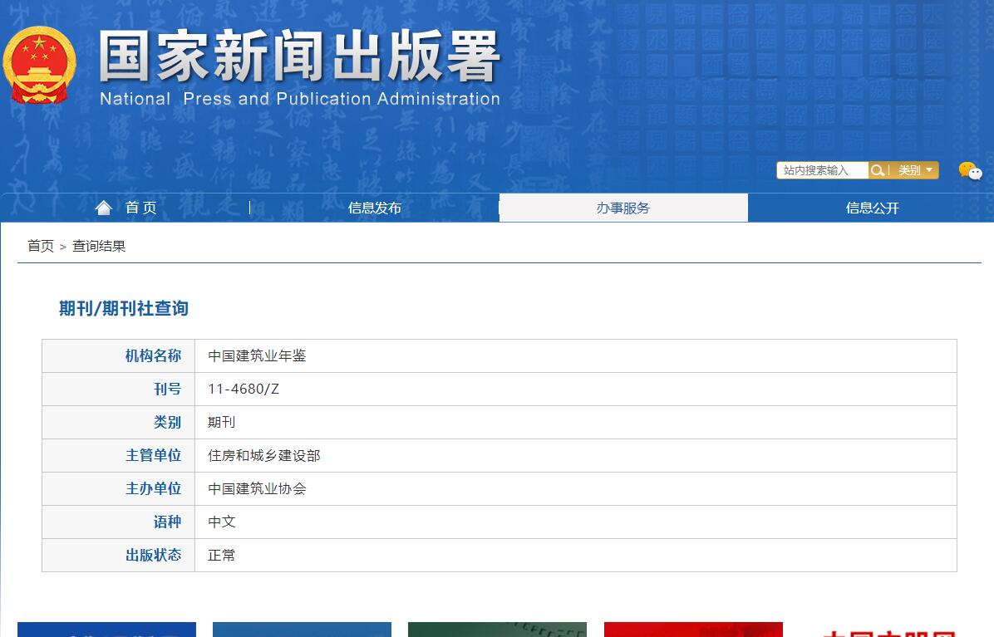The height and width of the screenshot is (637, 994).
Task: Click the home icon beside 首页
Action: tap(103, 207)
